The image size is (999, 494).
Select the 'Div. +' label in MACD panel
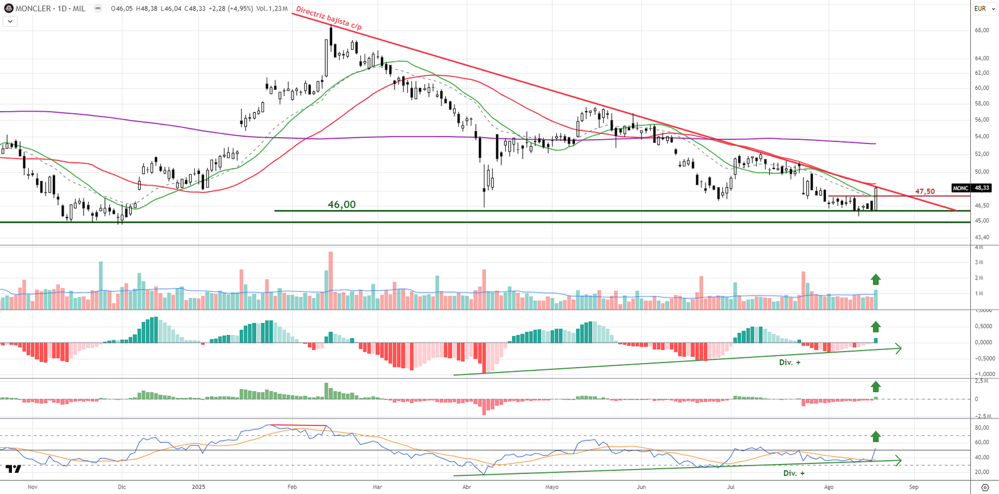coord(790,362)
